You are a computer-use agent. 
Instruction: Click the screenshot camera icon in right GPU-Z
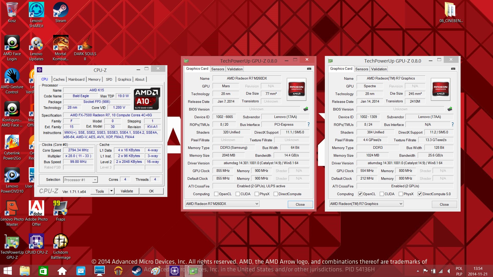(453, 69)
